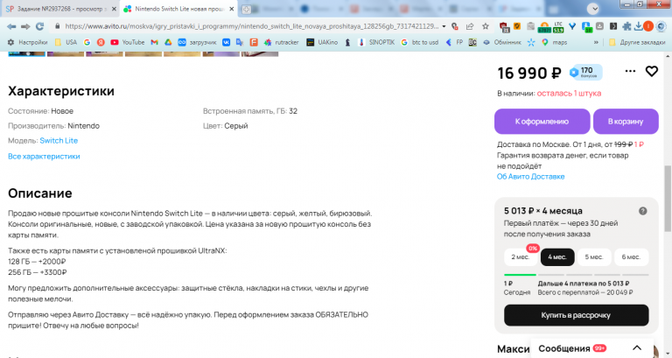The width and height of the screenshot is (672, 358).
Task: Open the btc to usd bookmark
Action: click(x=420, y=42)
